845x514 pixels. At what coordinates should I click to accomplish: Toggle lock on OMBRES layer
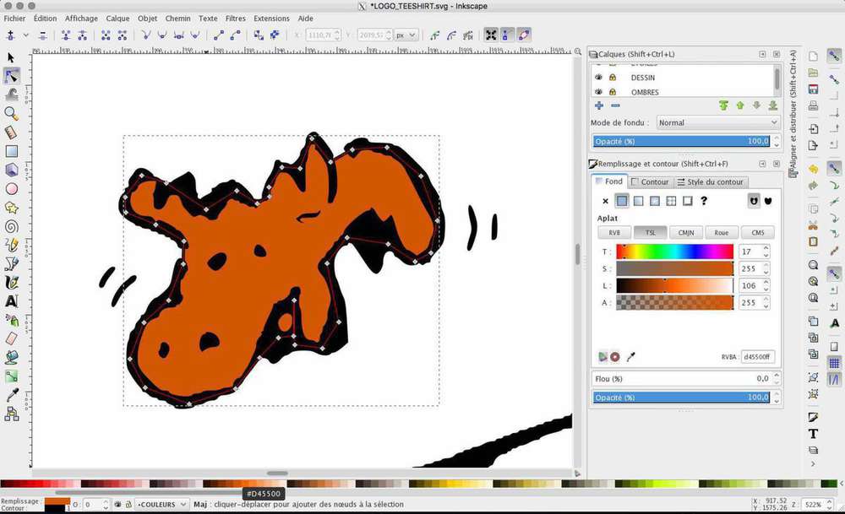point(612,92)
